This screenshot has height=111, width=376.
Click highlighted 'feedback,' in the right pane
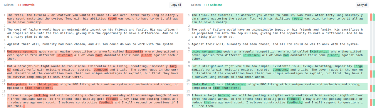[295, 103]
